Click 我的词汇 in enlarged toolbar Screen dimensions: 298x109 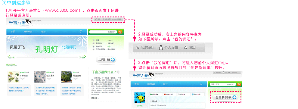click(146, 48)
